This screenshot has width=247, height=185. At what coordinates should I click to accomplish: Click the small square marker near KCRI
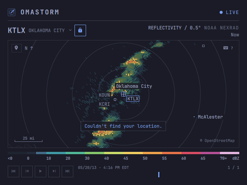[x=115, y=99]
